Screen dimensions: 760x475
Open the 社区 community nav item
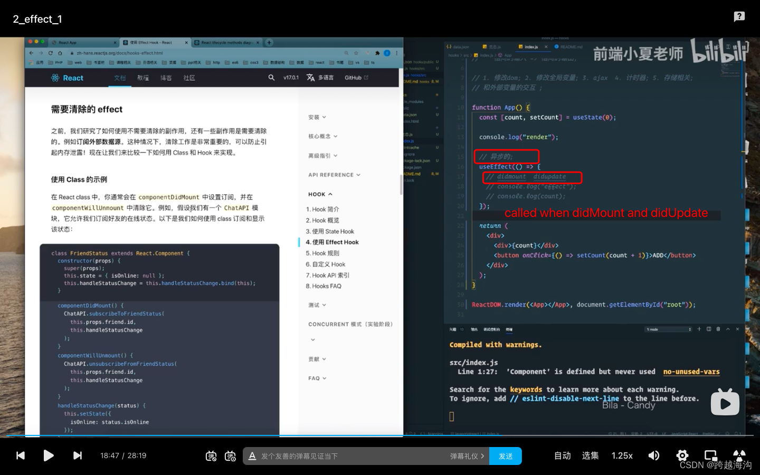click(x=189, y=78)
